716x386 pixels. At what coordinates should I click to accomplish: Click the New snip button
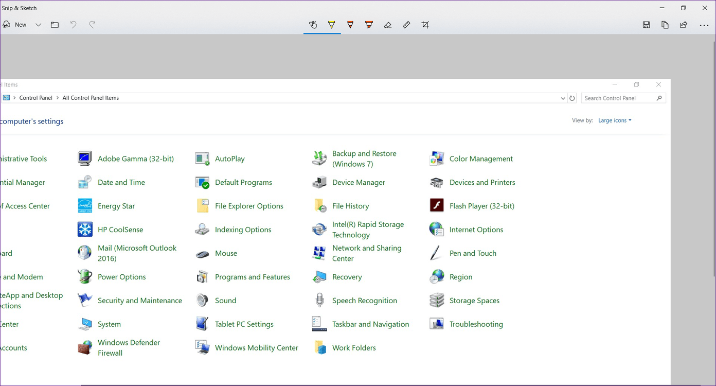(x=14, y=25)
